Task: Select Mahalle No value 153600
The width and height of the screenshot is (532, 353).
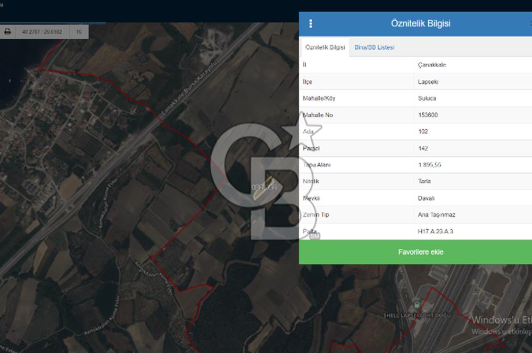Action: [x=429, y=115]
